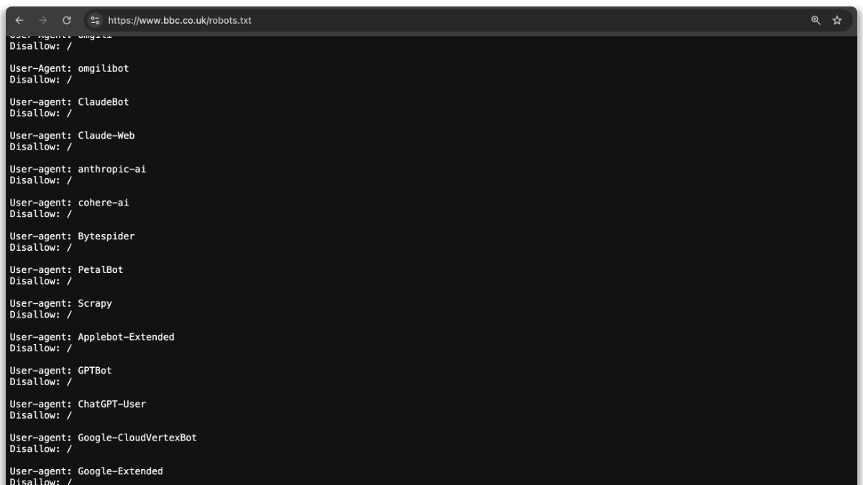Viewport: 863px width, 485px height.
Task: Click the forward navigation arrow
Action: tap(42, 20)
